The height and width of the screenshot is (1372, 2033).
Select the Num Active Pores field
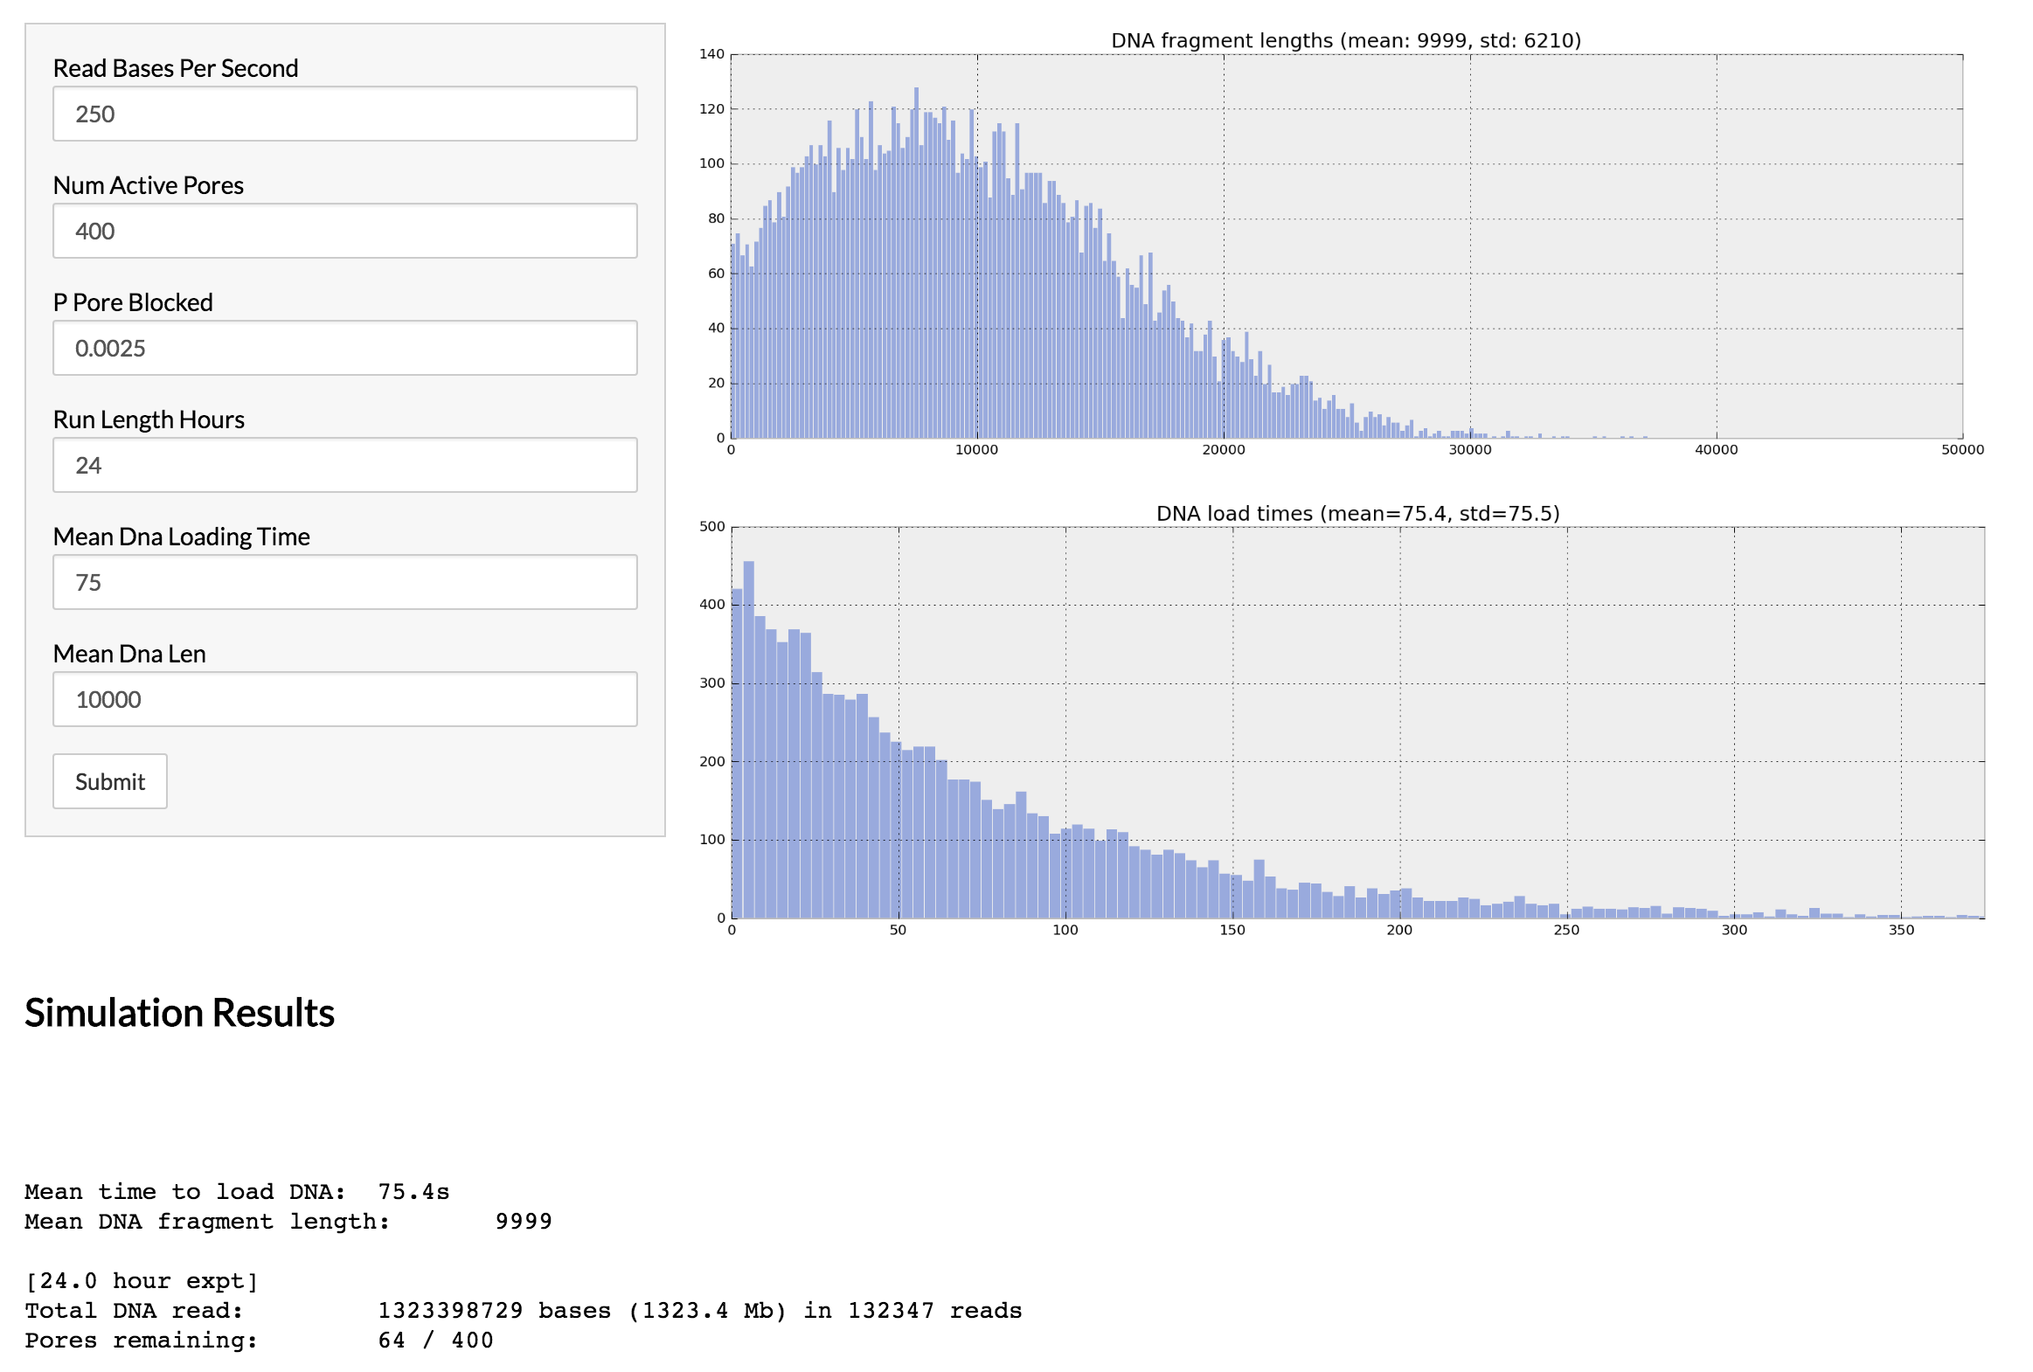343,231
